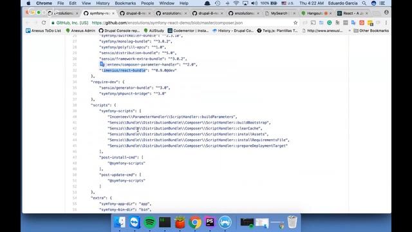Bookmark this page with the star icon
The image size is (412, 232).
tap(295, 23)
